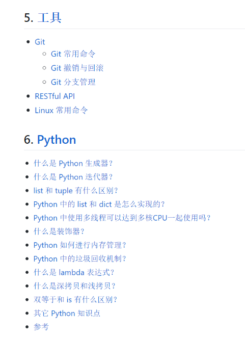Open the RESTful API link
245x338 pixels.
[x=55, y=96]
